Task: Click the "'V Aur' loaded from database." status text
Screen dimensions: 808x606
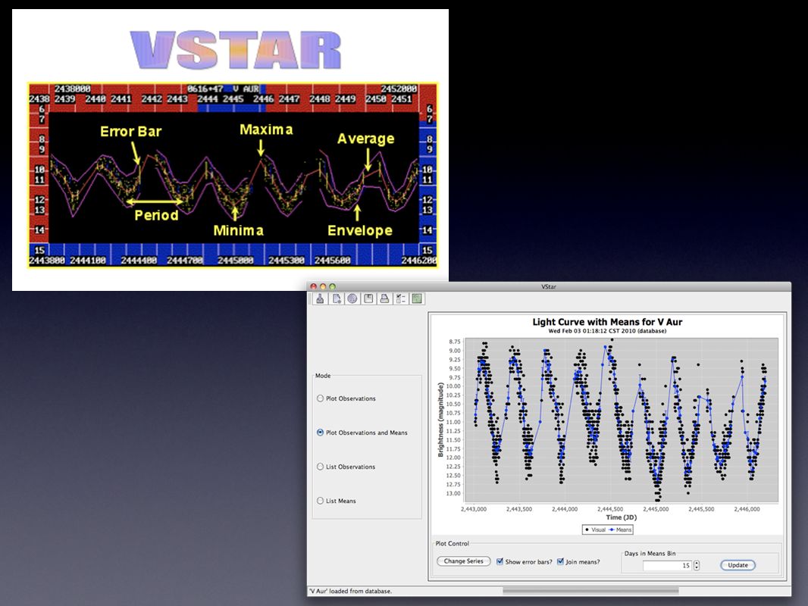Action: tap(350, 591)
